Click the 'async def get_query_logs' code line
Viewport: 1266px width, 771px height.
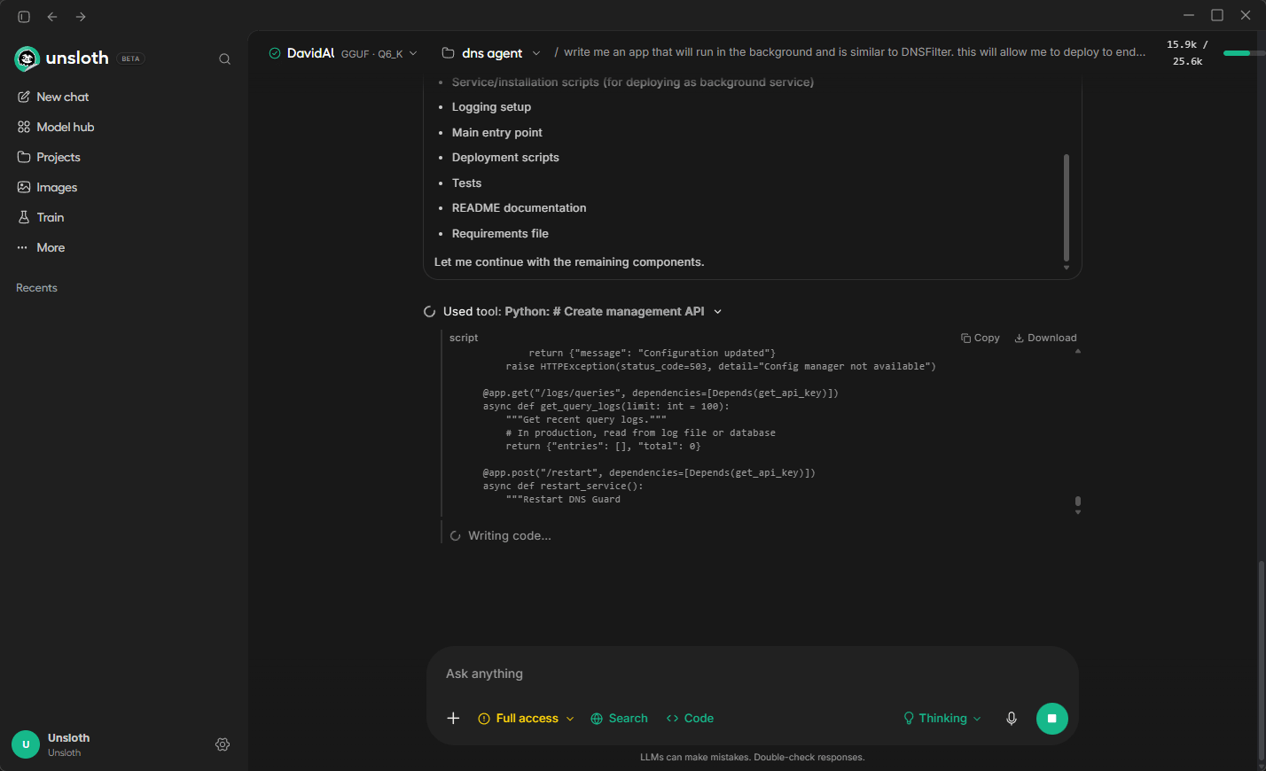606,407
